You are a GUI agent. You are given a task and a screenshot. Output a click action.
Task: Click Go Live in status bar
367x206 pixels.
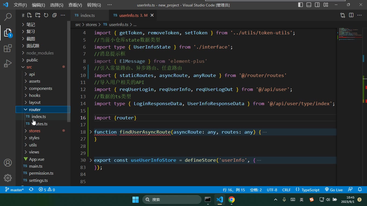click(334, 190)
